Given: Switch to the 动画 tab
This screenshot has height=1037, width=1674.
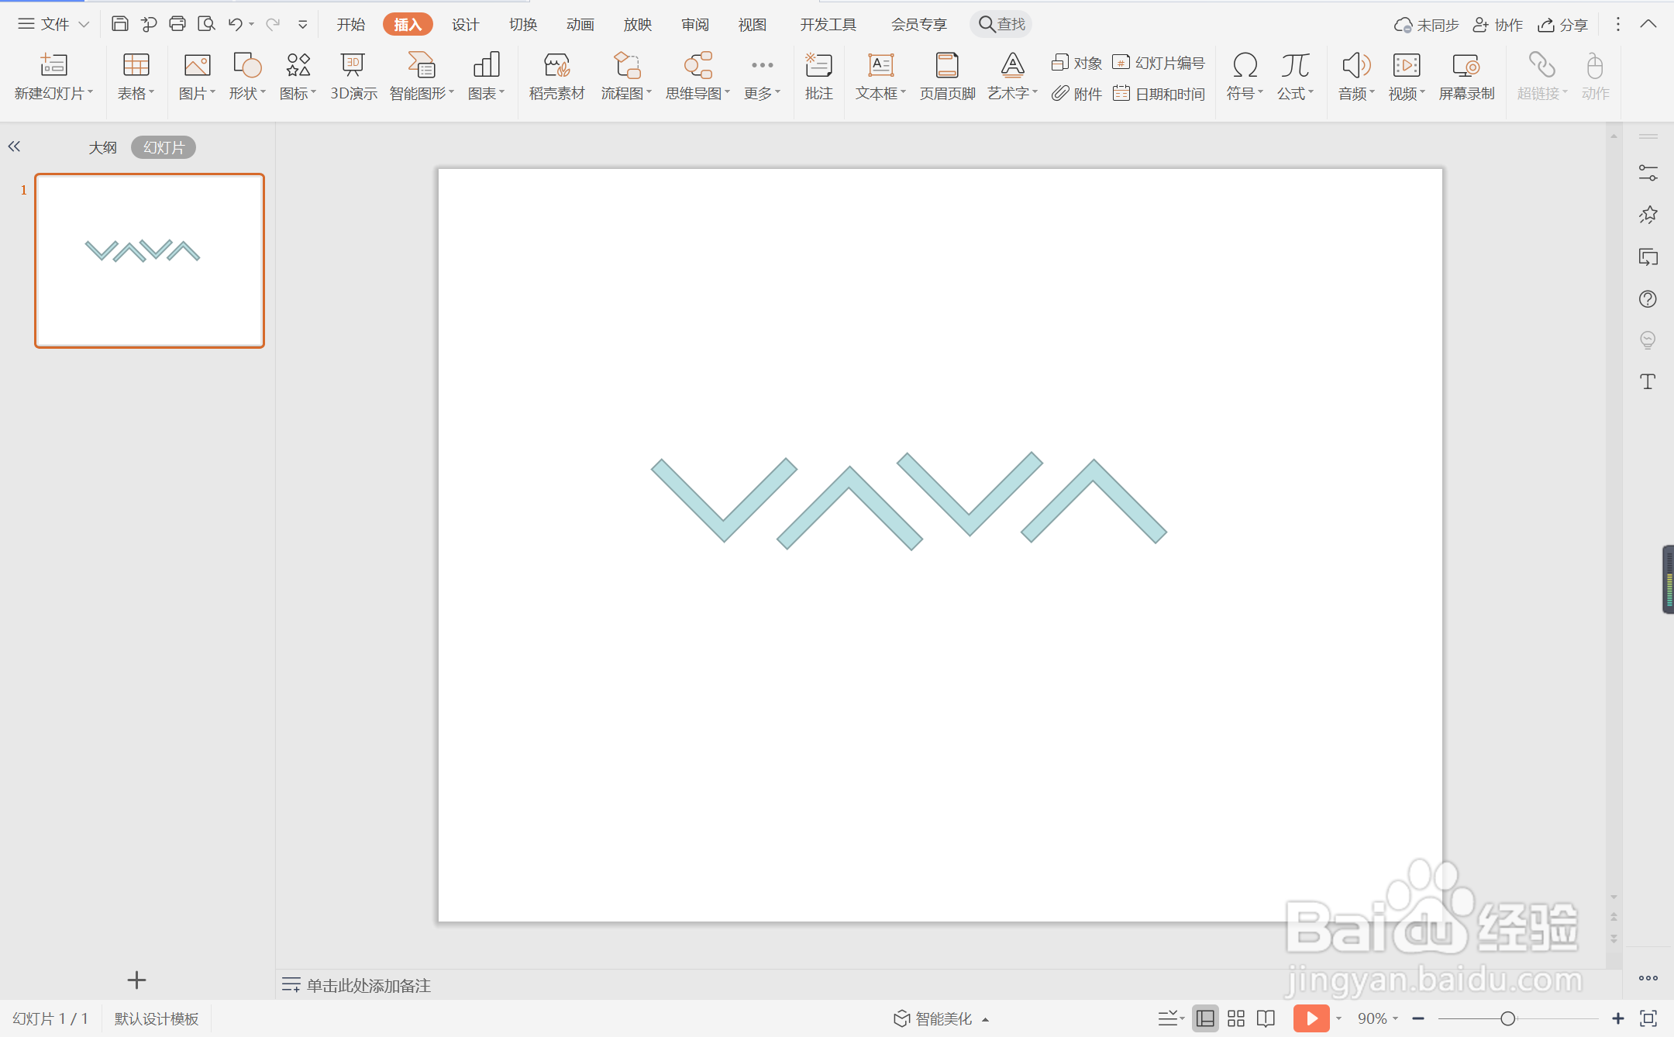Looking at the screenshot, I should (580, 24).
